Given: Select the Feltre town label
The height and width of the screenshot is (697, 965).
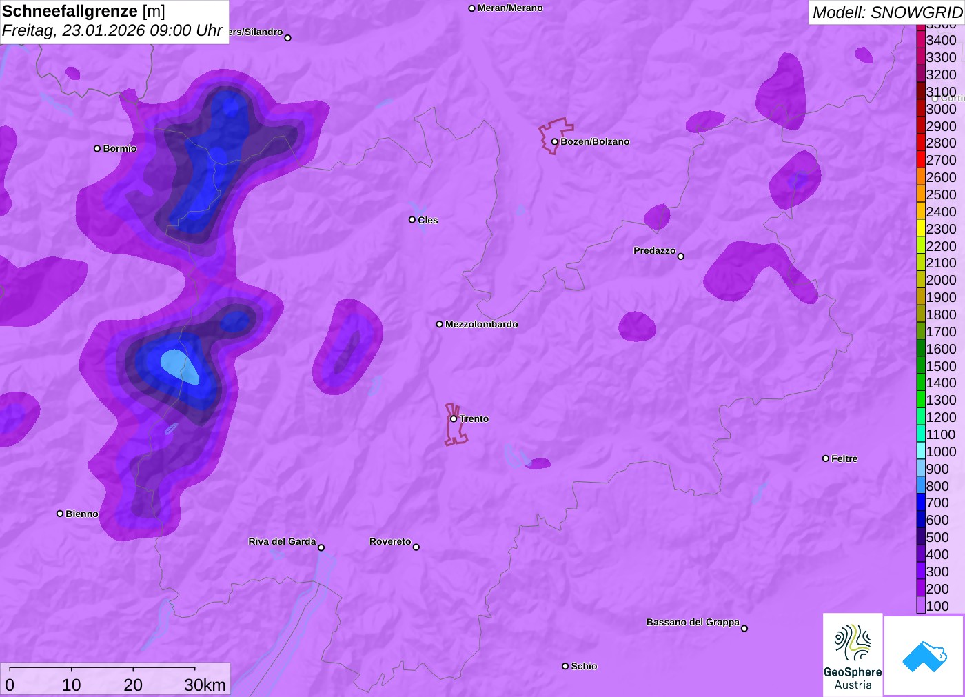Looking at the screenshot, I should pos(844,459).
